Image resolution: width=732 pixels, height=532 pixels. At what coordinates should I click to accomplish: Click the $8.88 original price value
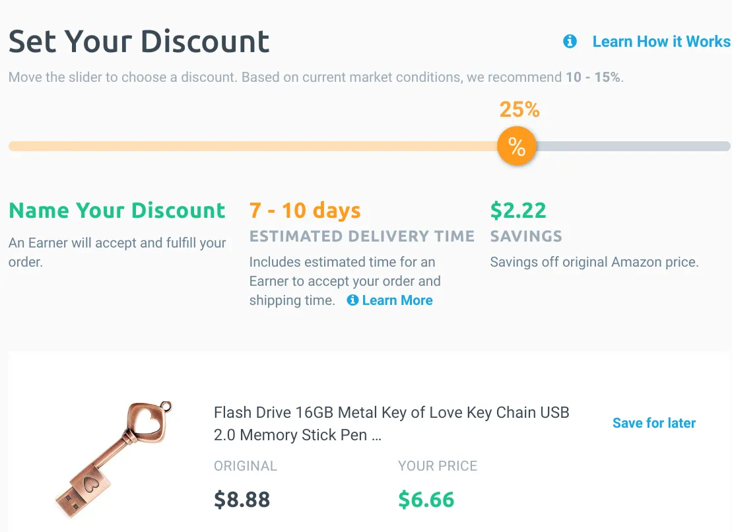pos(242,500)
